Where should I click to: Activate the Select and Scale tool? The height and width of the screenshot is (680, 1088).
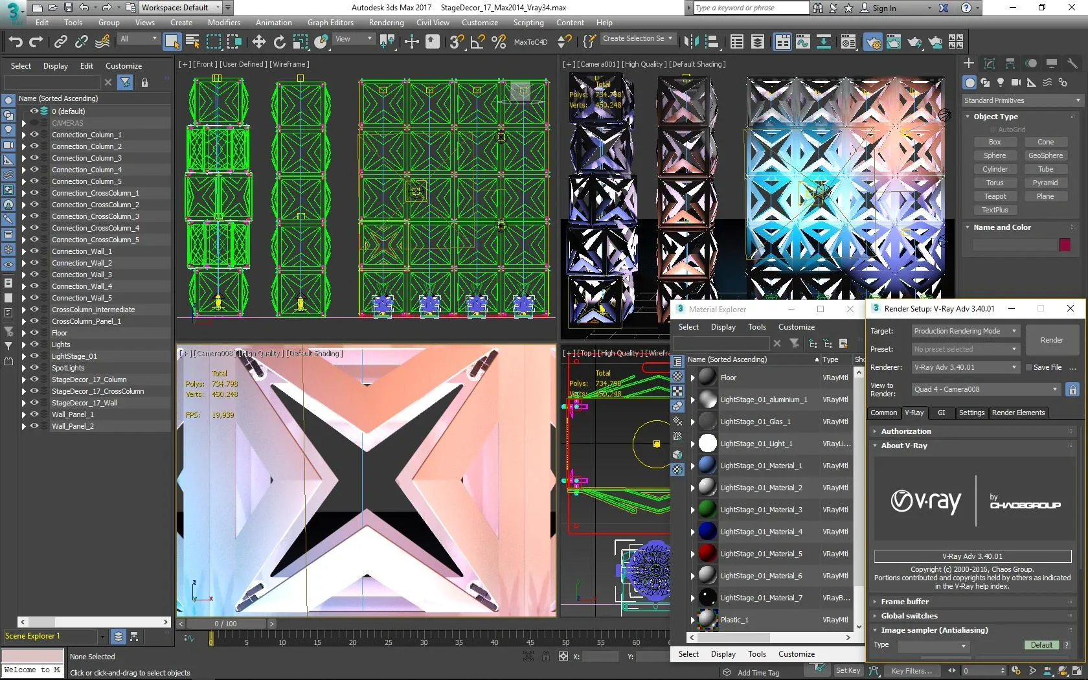pos(300,42)
